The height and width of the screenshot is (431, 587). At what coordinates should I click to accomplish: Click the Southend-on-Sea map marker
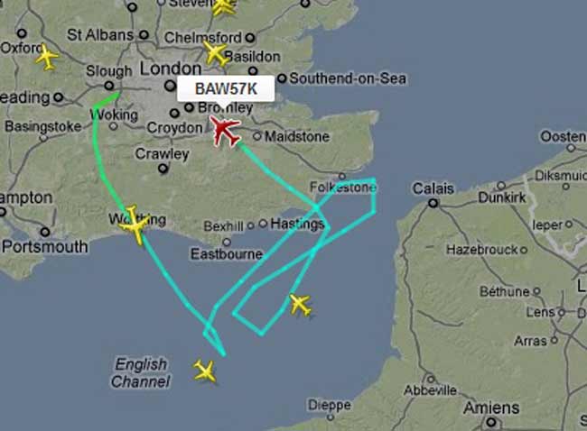click(x=282, y=78)
